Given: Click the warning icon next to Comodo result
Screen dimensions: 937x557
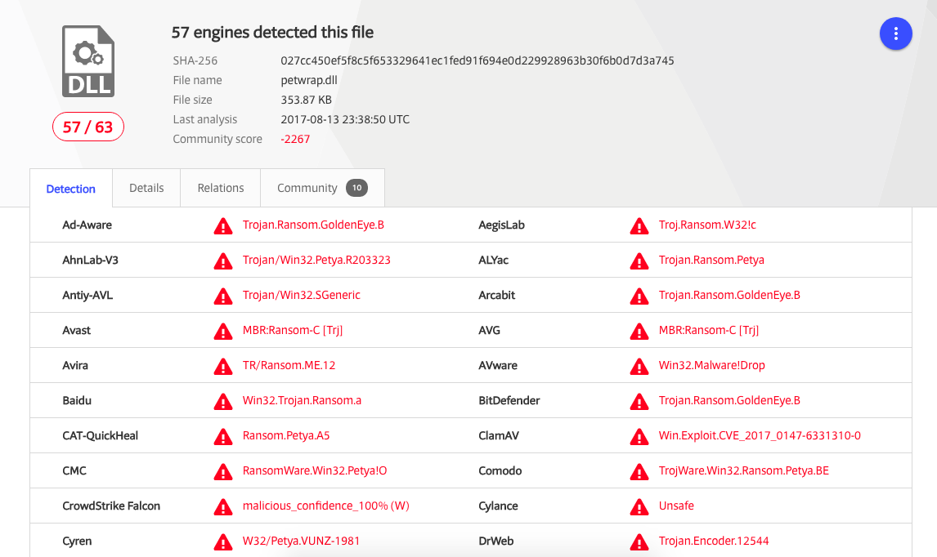Looking at the screenshot, I should [639, 472].
